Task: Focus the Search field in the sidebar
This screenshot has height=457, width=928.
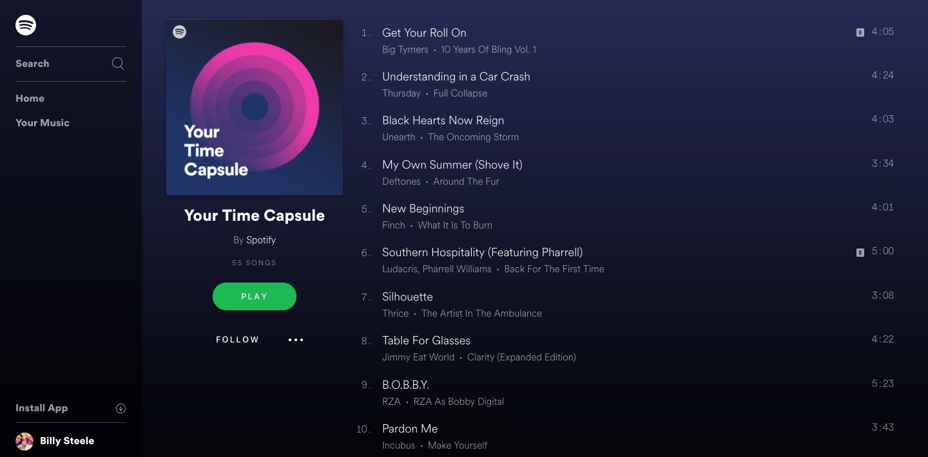Action: 71,64
